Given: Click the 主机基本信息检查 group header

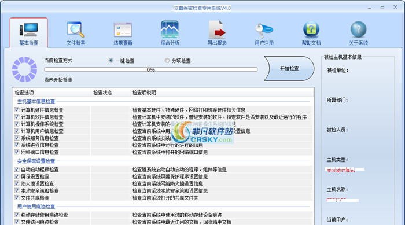Looking at the screenshot, I should click(x=36, y=101).
